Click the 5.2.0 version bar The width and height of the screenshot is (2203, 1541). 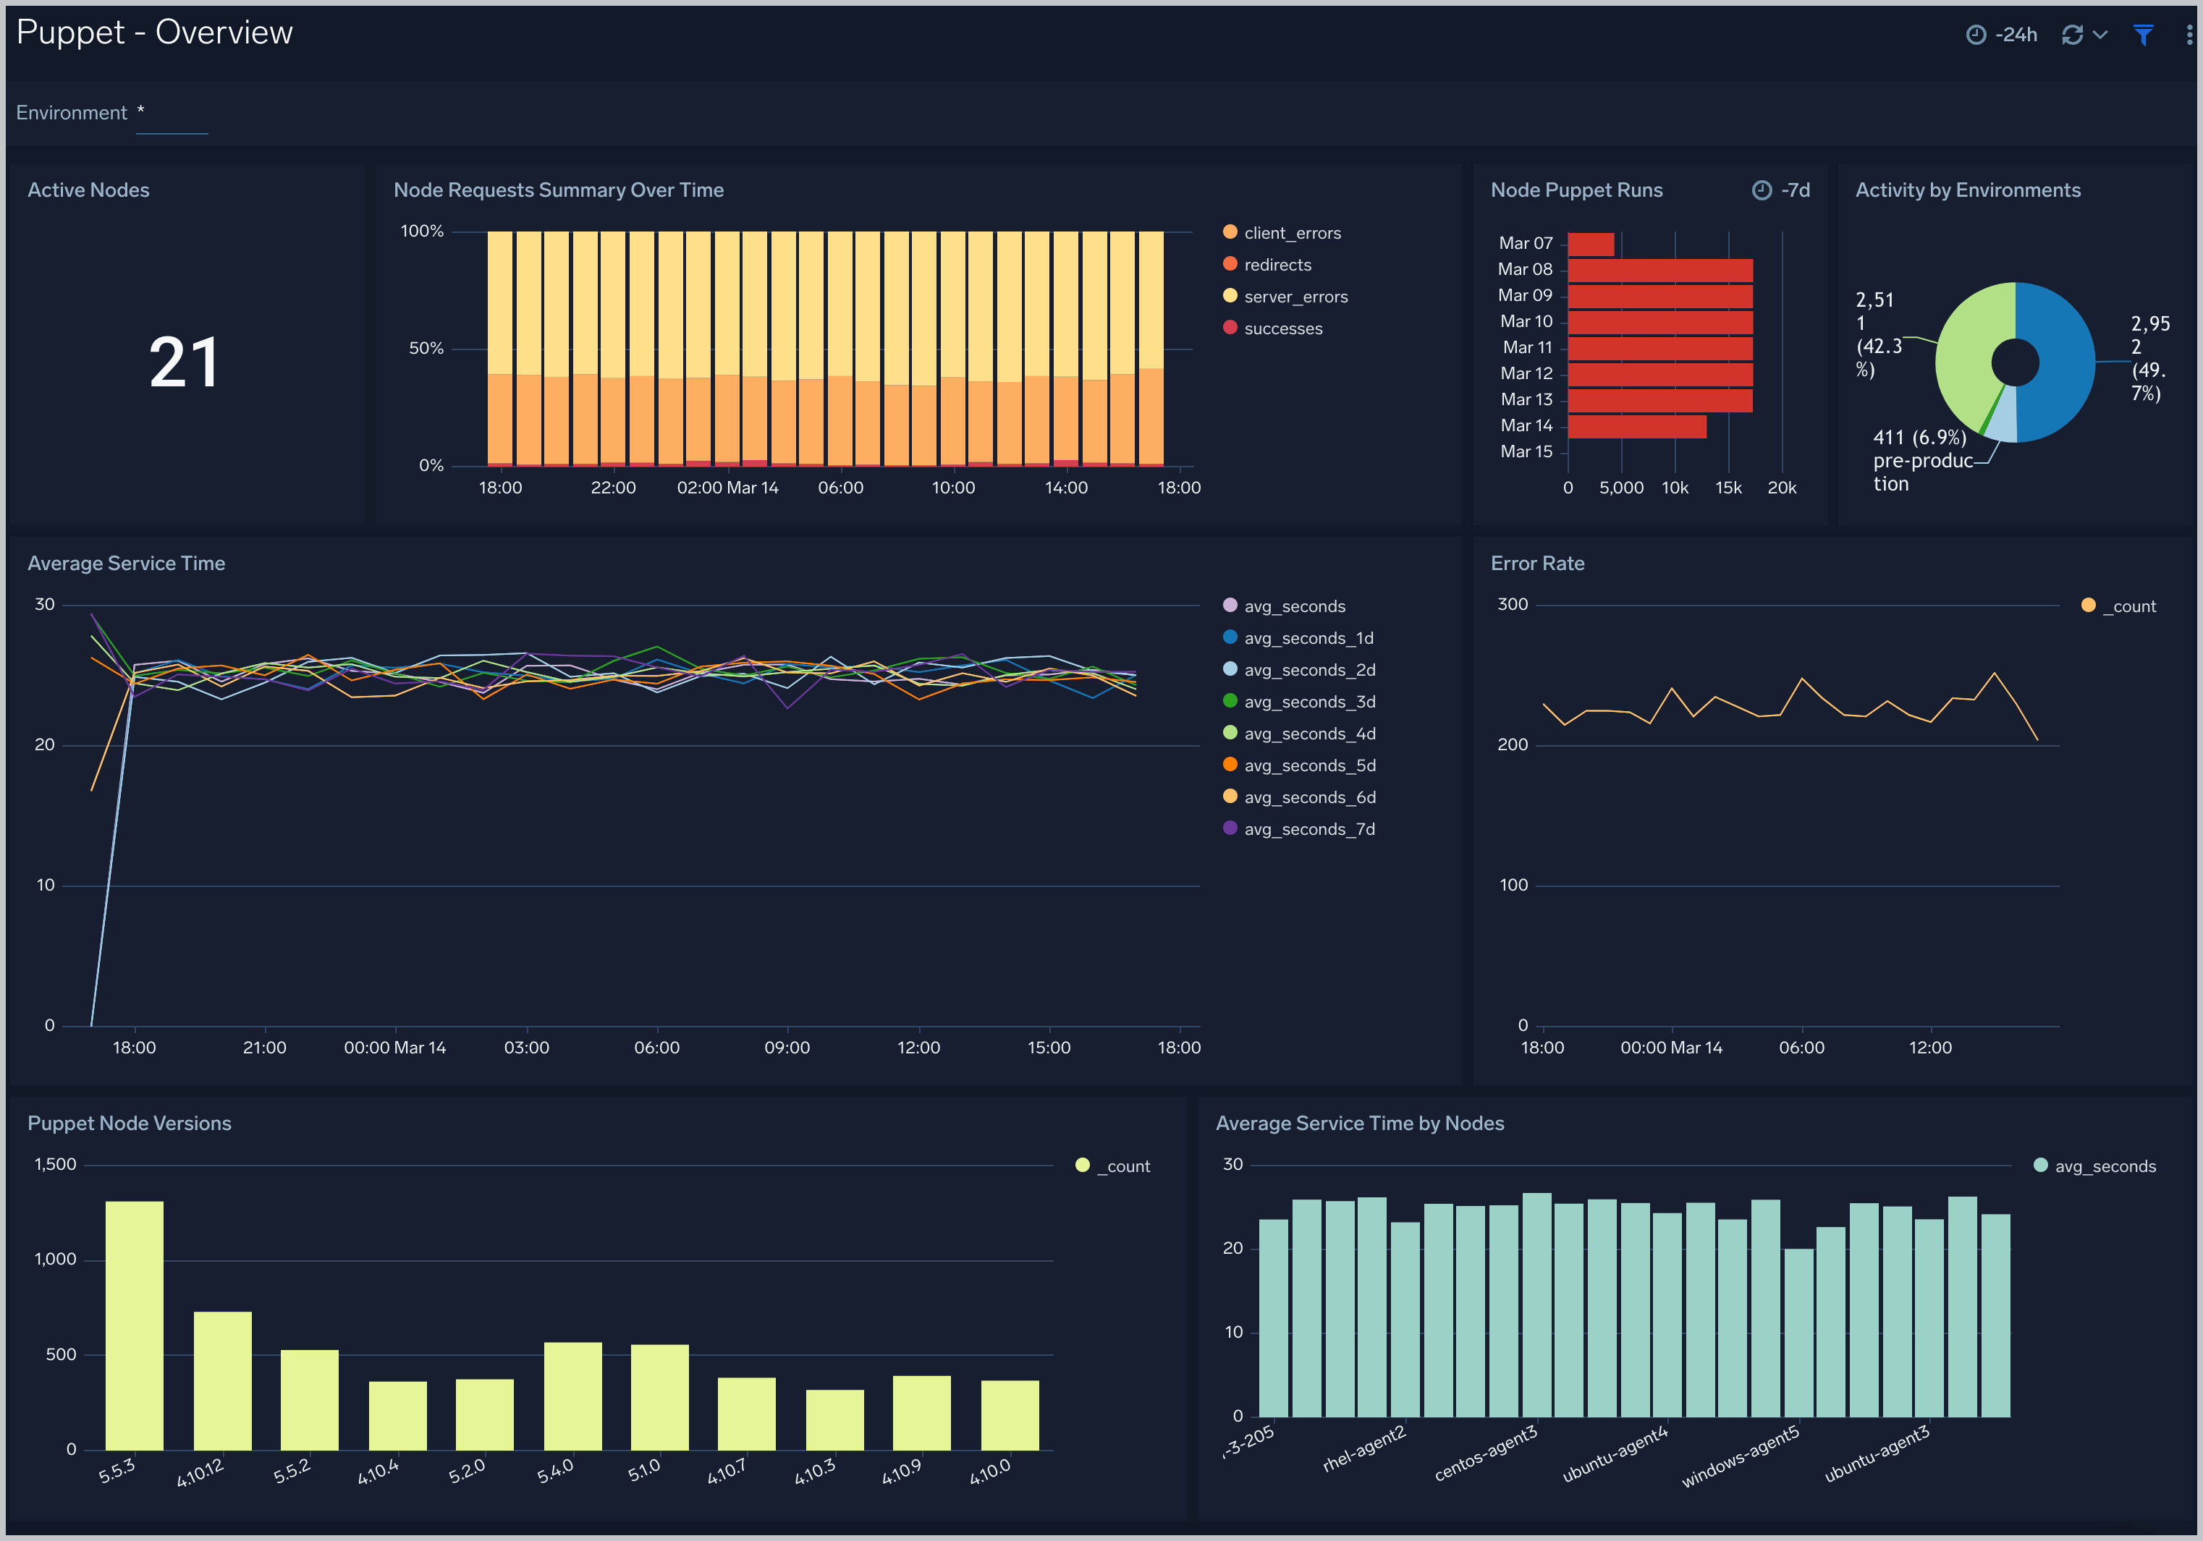pos(485,1414)
